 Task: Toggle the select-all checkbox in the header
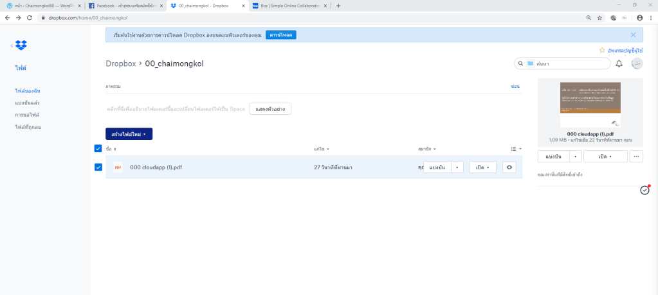tap(98, 149)
